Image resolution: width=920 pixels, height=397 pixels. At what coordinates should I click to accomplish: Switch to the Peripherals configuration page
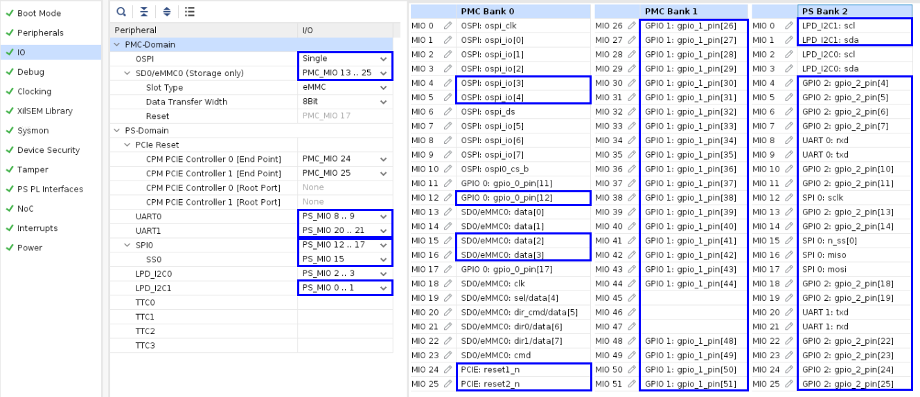[x=39, y=33]
